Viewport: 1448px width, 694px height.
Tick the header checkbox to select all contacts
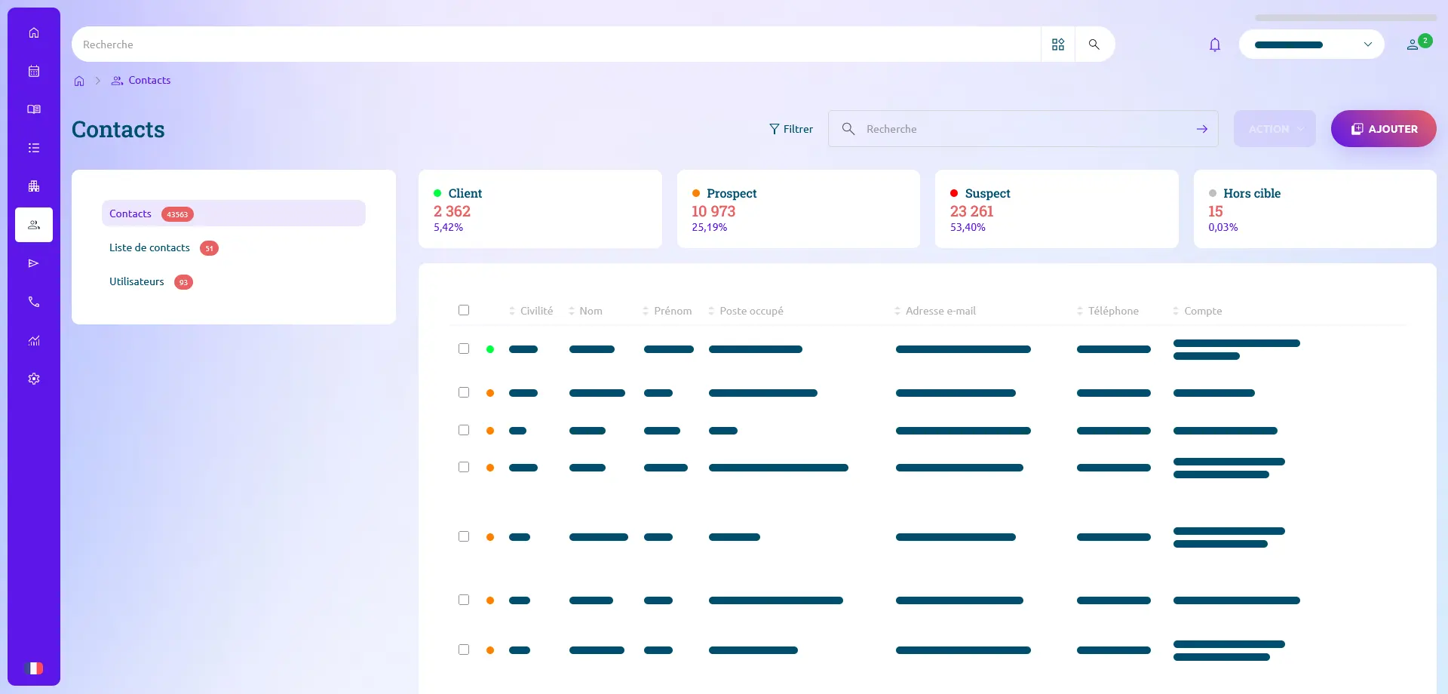(464, 310)
